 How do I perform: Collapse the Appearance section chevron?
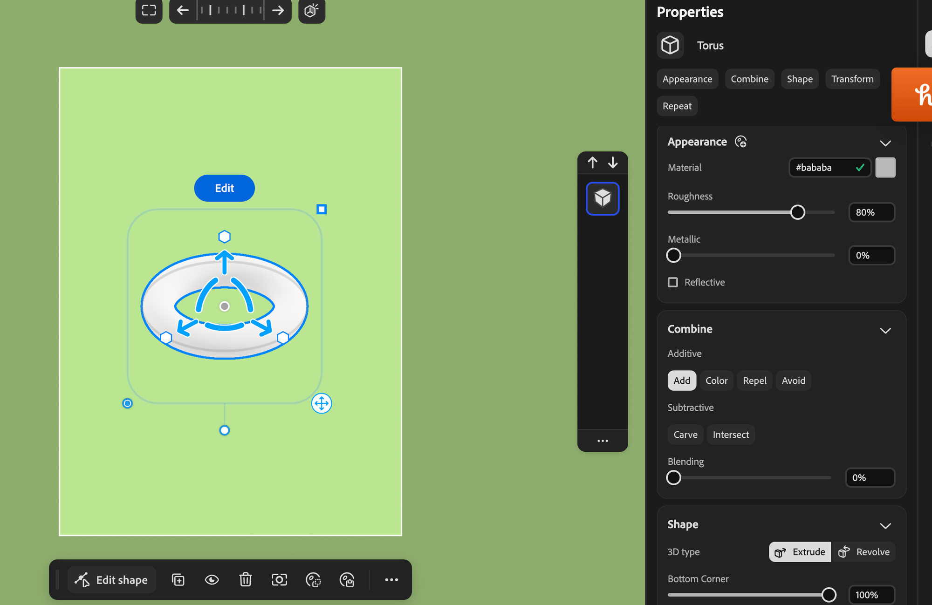pos(885,143)
